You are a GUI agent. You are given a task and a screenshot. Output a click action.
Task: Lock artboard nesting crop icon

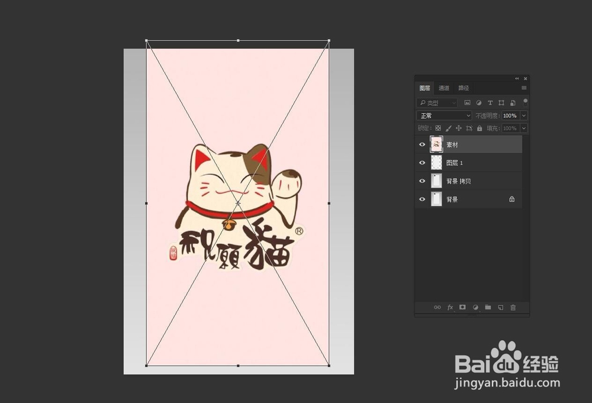pyautogui.click(x=469, y=128)
